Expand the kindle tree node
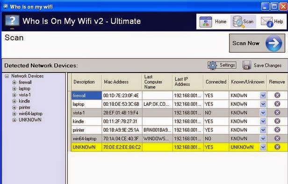This screenshot has height=184, width=288. point(14,101)
